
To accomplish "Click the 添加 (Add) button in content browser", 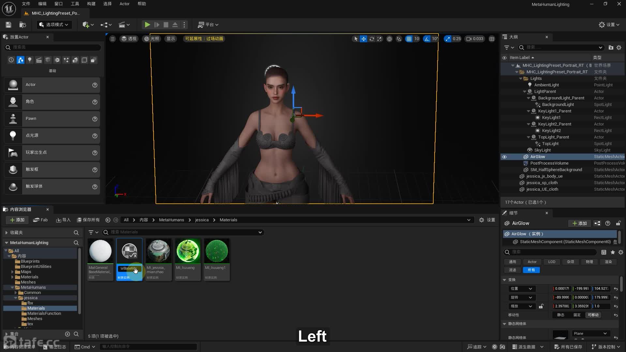I will (17, 220).
